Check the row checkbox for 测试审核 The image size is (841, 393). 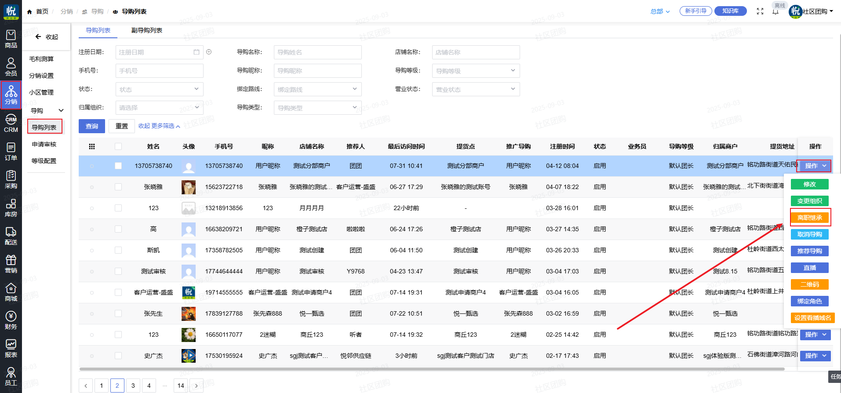click(118, 271)
